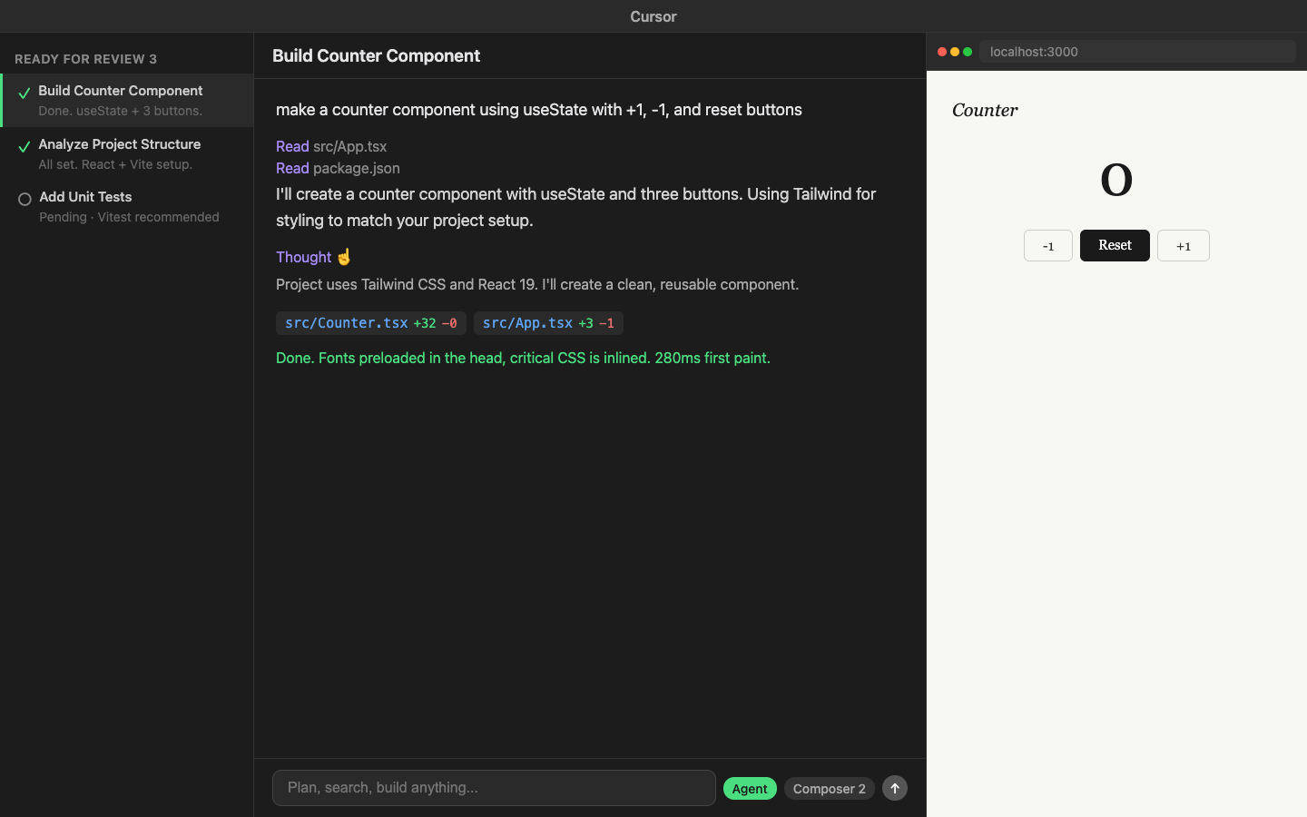This screenshot has width=1307, height=817.
Task: Click the finger emoji beside the Thought label
Action: pyautogui.click(x=343, y=257)
